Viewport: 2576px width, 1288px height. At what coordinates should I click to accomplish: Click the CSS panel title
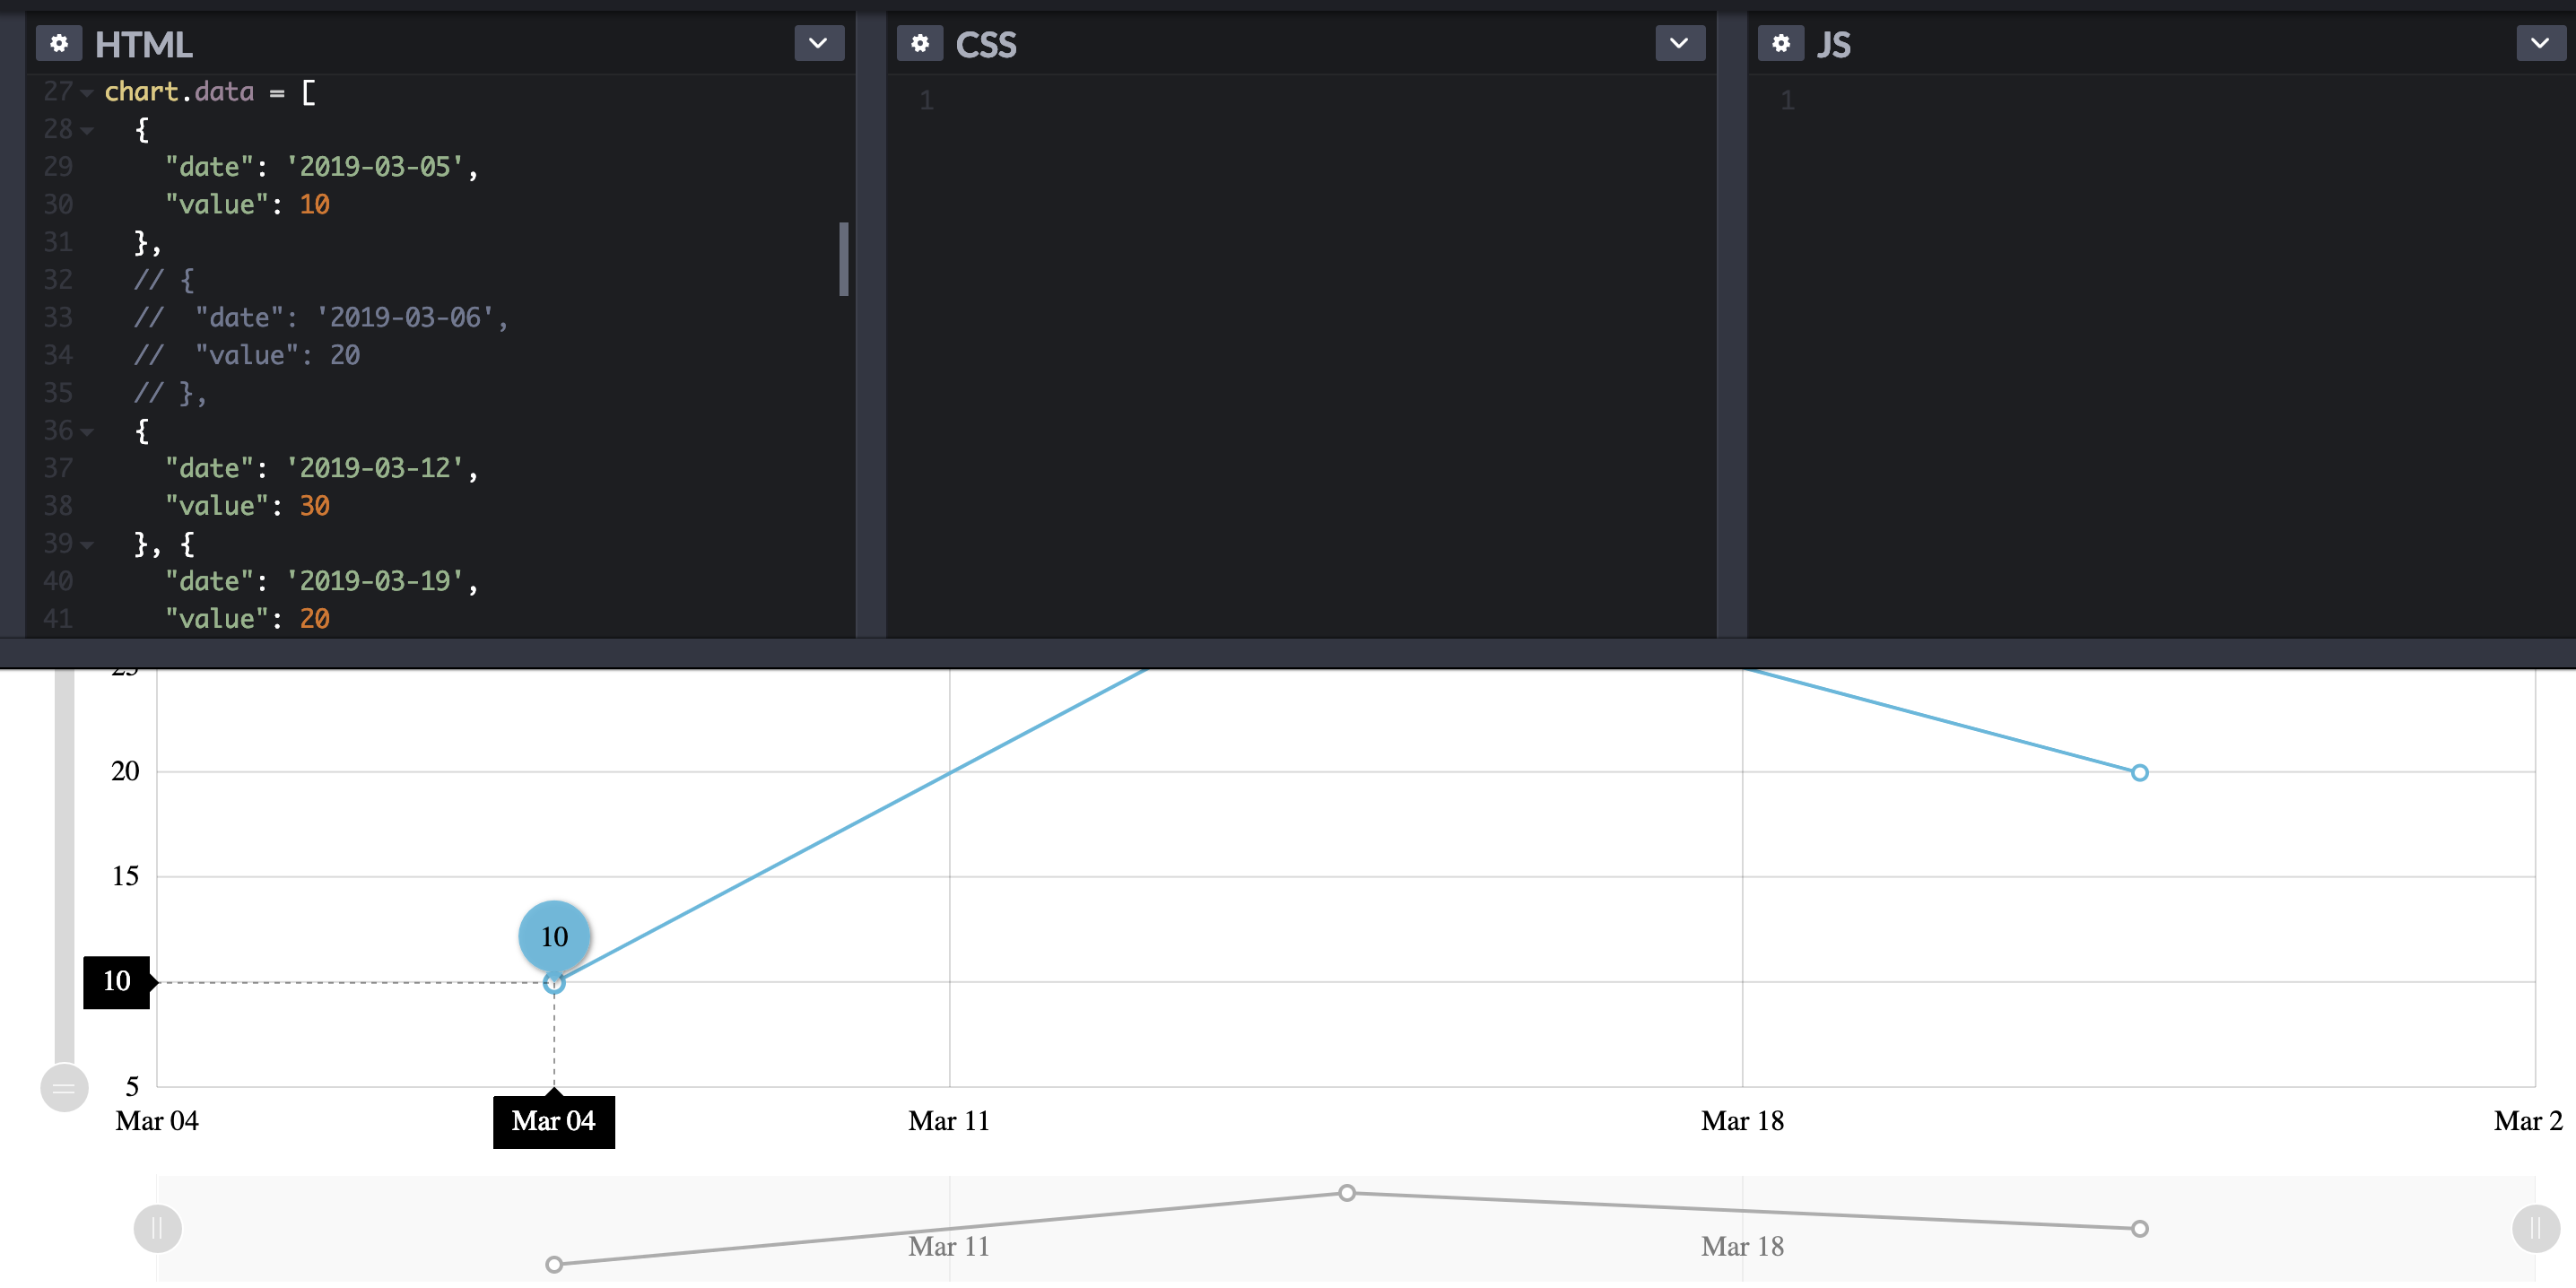[986, 45]
